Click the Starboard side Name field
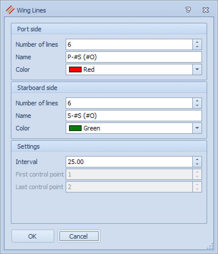The width and height of the screenshot is (218, 254). click(x=134, y=116)
